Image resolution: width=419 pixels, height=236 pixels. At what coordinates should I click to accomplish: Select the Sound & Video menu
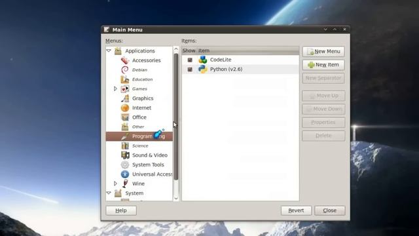click(150, 155)
